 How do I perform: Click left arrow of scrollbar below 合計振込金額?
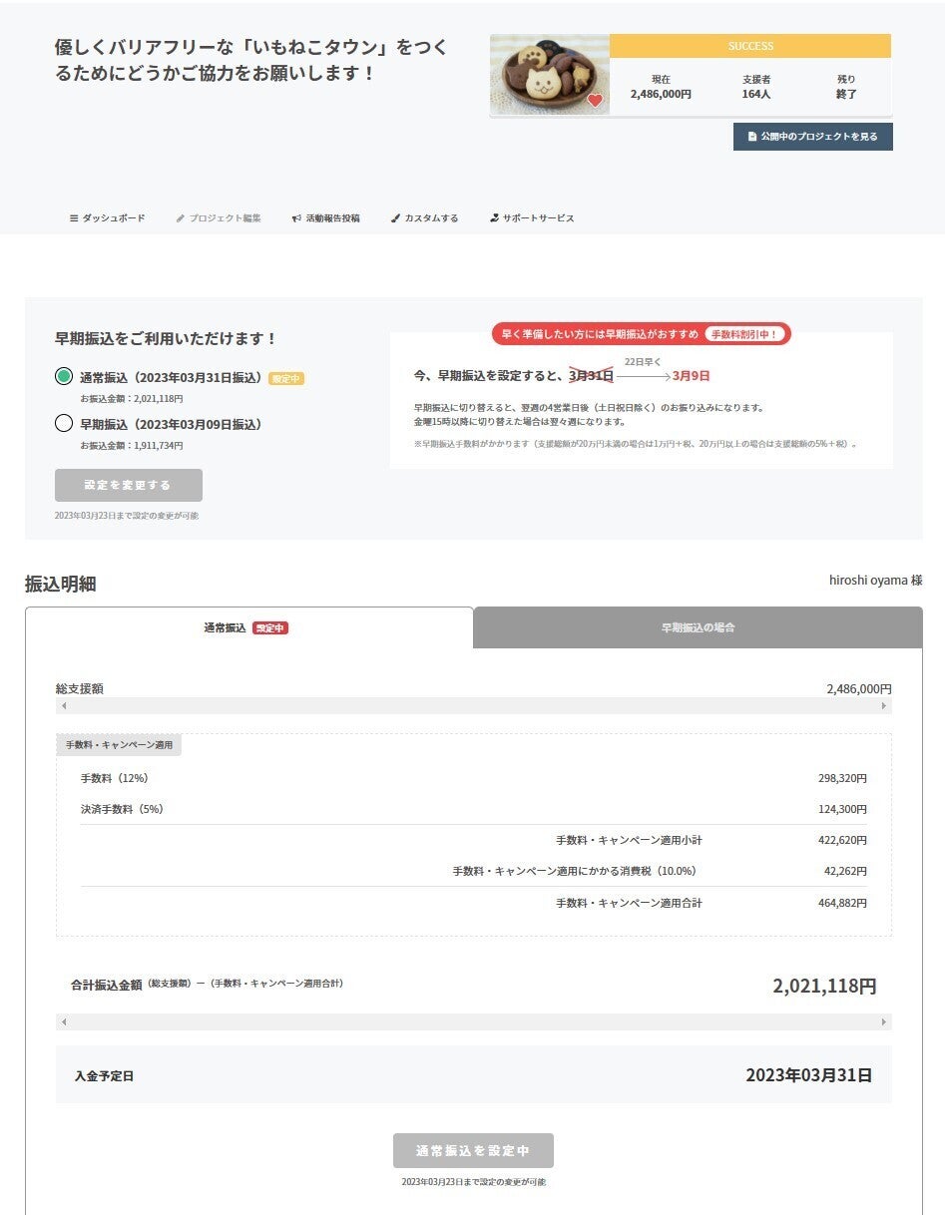tap(64, 1022)
